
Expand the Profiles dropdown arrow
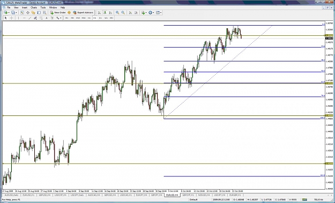pos(16,13)
